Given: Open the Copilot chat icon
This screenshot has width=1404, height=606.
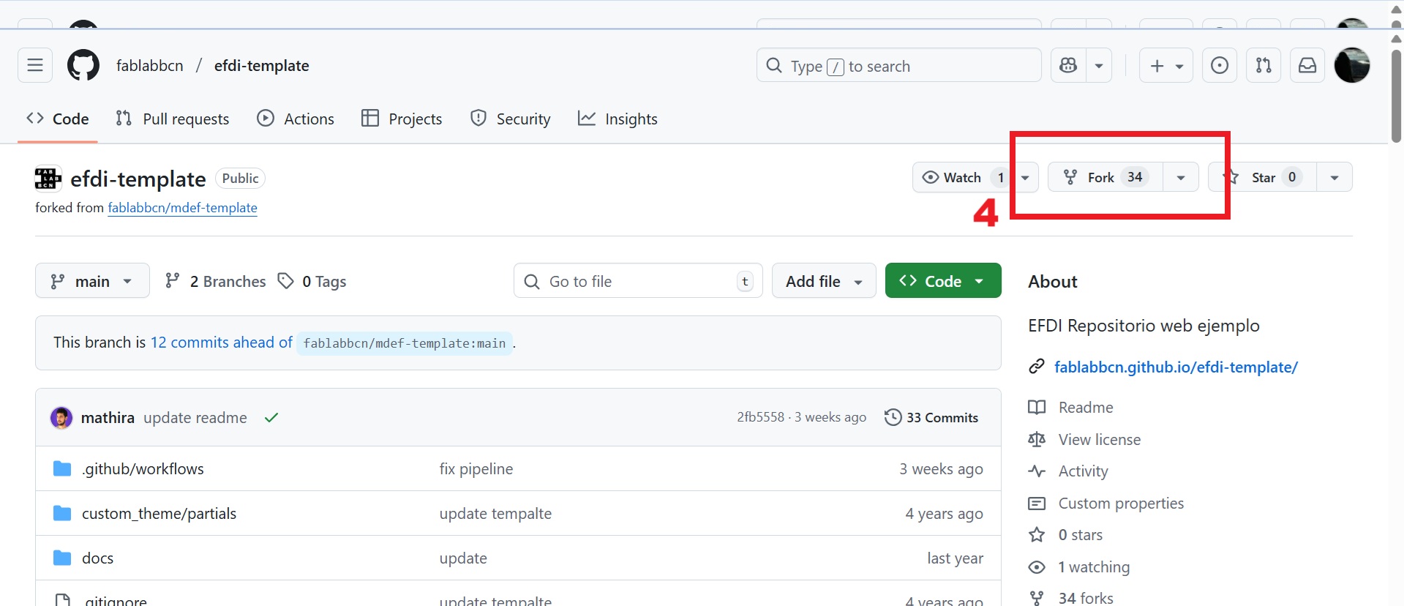Looking at the screenshot, I should 1068,66.
